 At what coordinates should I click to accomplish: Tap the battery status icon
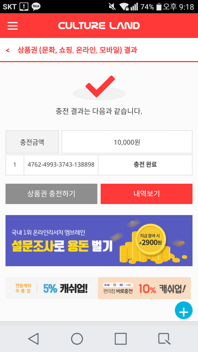159,6
